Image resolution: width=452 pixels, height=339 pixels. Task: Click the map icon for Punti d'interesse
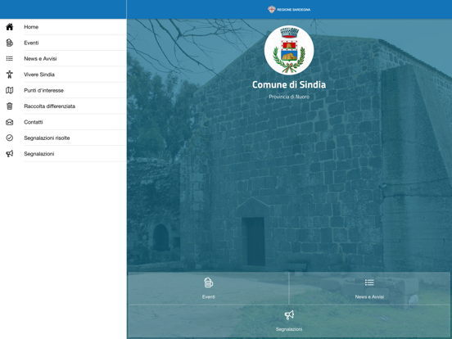pos(10,90)
